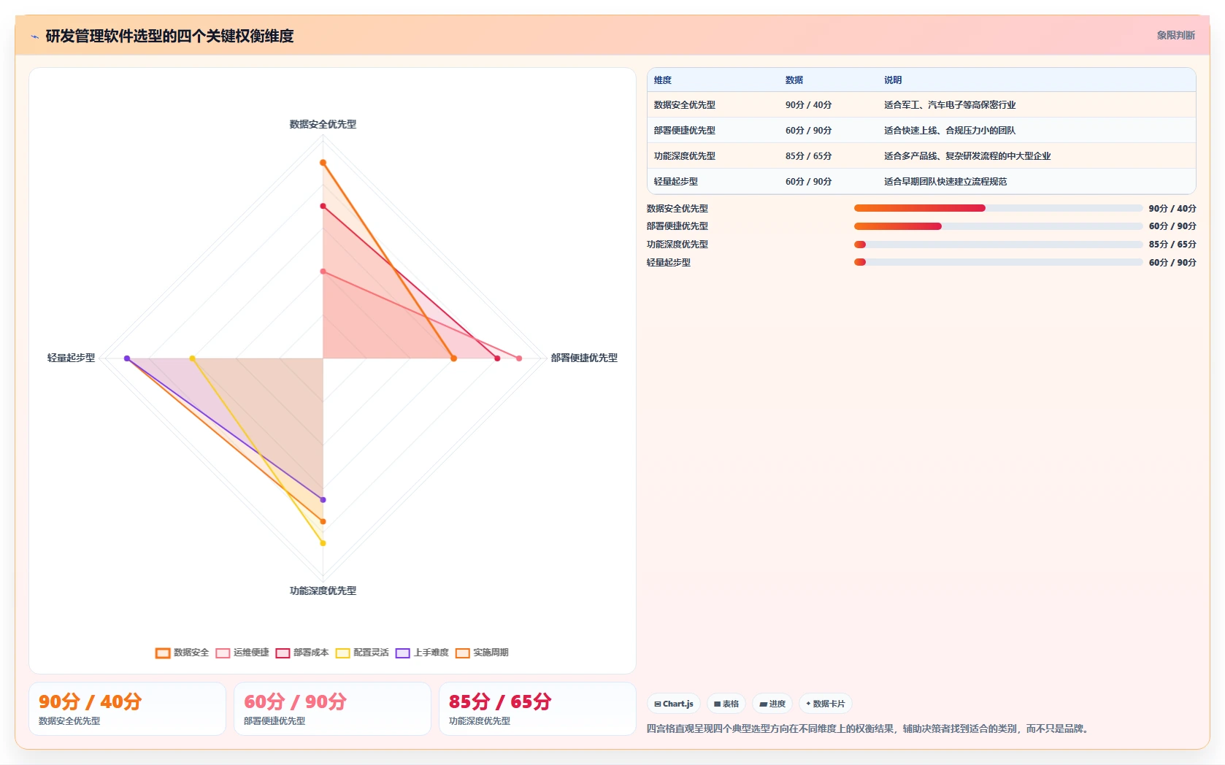This screenshot has width=1225, height=765.
Task: Toggle the 实施周期 legend item
Action: pyautogui.click(x=482, y=653)
